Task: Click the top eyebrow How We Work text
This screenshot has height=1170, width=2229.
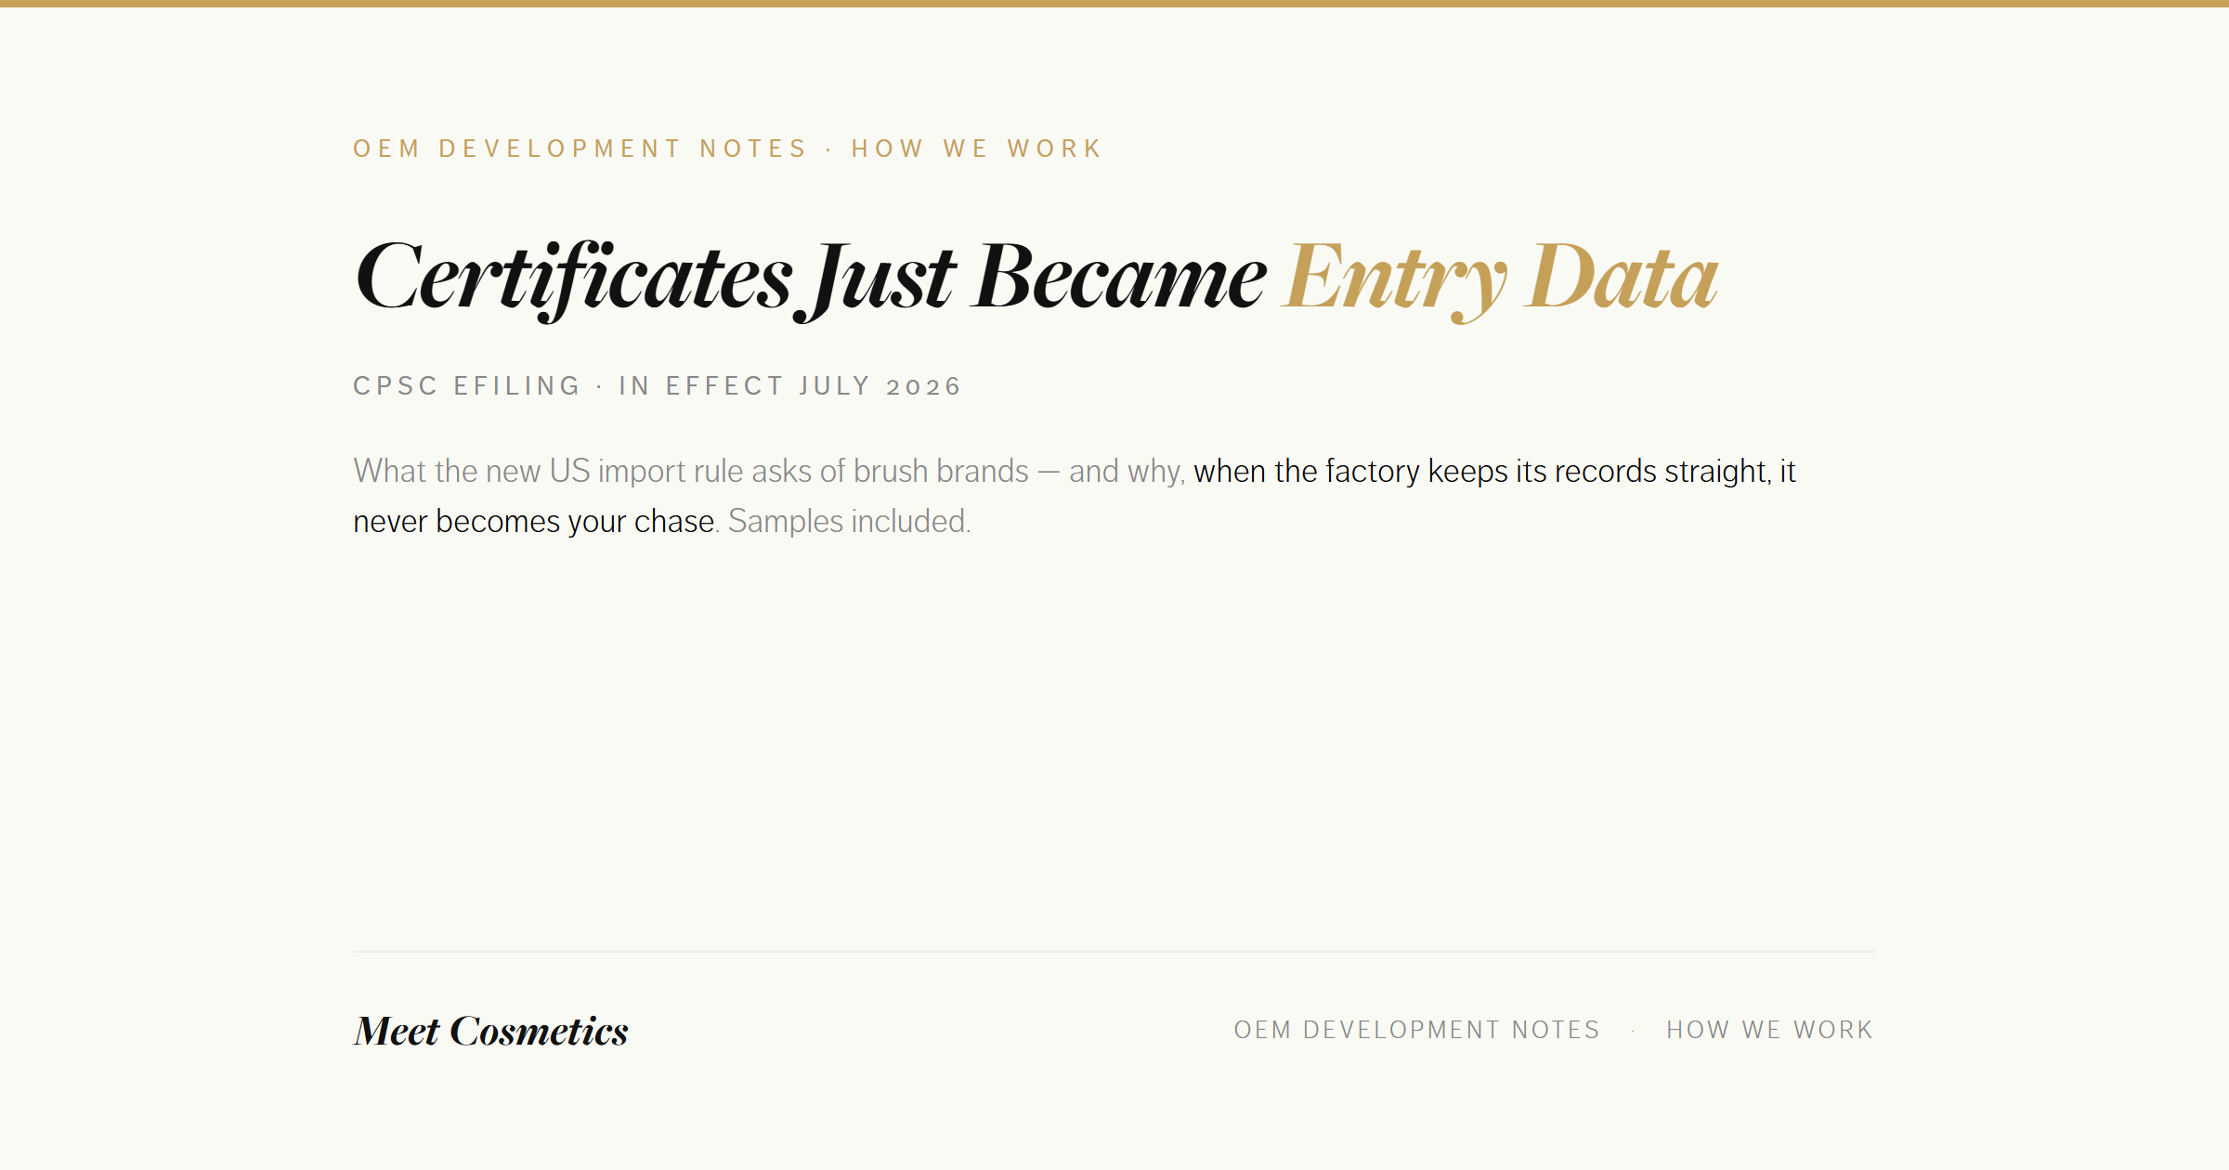Action: click(976, 149)
